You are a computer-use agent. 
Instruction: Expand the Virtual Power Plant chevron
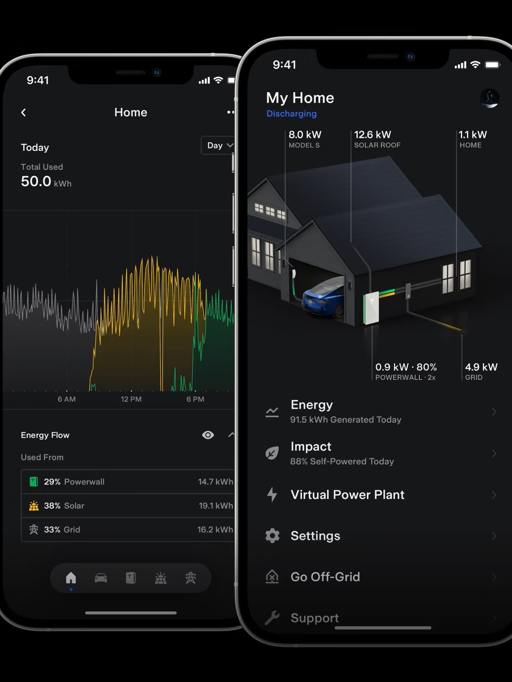click(x=494, y=495)
